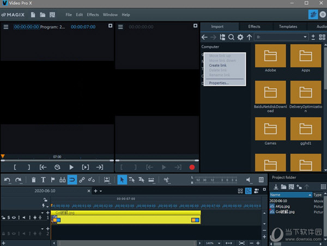327x246 pixels.
Task: Jump to range start in program monitor
Action: 43,167
